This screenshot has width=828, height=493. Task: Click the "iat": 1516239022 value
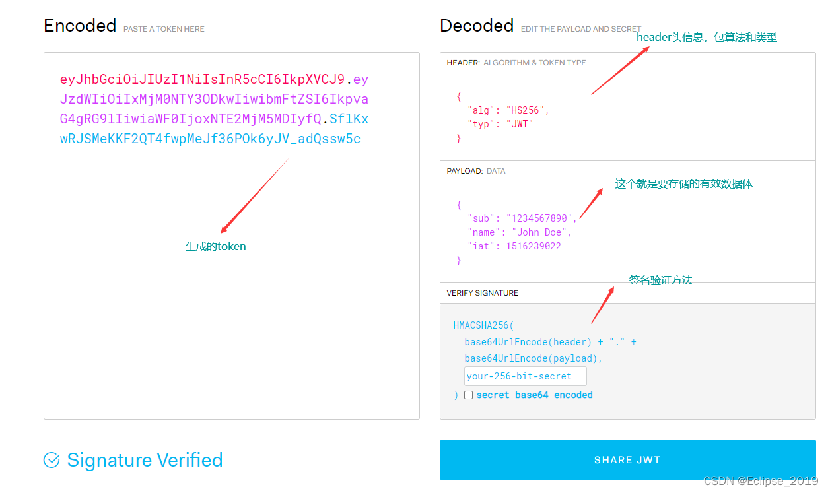click(x=534, y=246)
